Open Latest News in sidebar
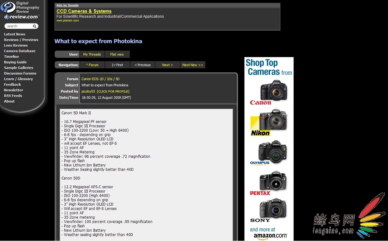Viewport: 388px width, 241px height. point(15,34)
